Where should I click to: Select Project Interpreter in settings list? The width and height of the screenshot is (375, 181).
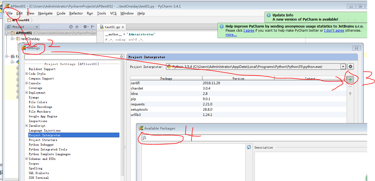click(x=74, y=135)
